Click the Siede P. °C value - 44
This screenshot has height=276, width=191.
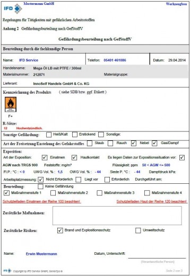137,172
